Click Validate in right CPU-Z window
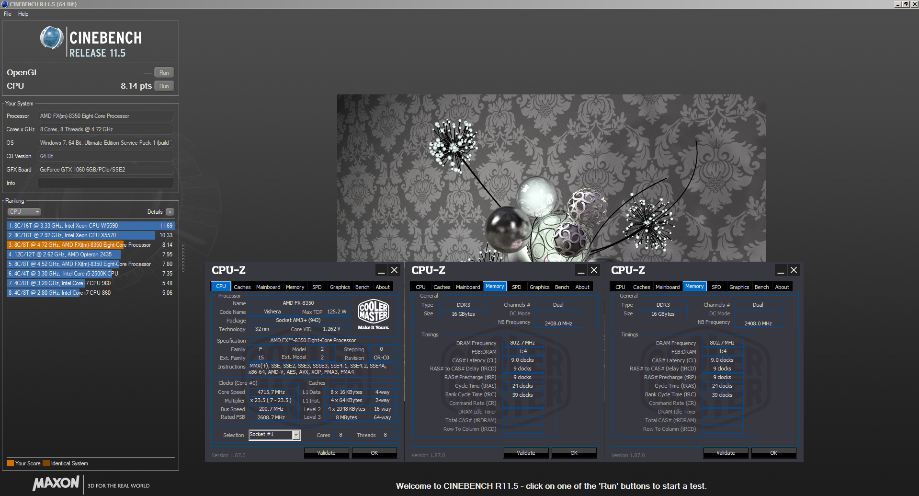The image size is (919, 496). click(726, 453)
